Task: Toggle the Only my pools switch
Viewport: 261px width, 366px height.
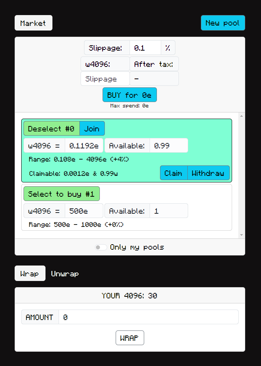Action: (x=101, y=247)
